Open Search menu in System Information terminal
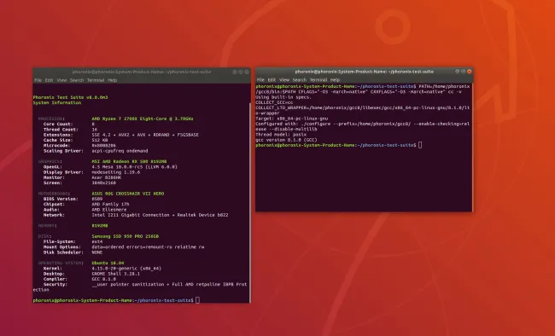This screenshot has width=555, height=336. (77, 80)
